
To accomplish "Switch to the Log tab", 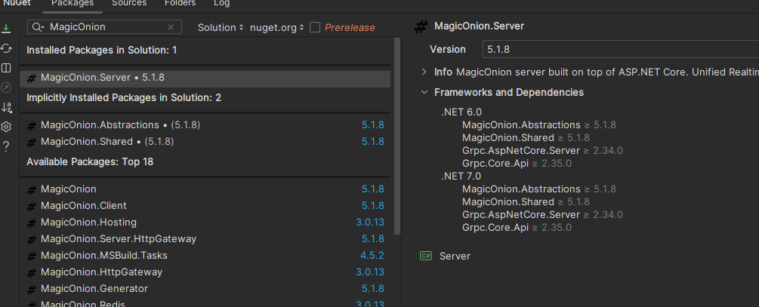I will tap(222, 3).
